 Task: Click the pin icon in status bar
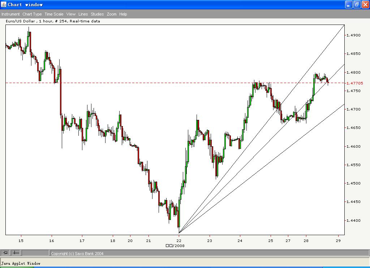tap(5, 253)
